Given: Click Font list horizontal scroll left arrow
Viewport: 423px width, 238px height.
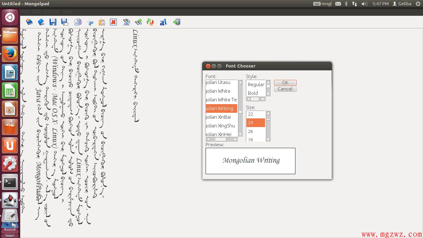Looking at the screenshot, I should pyautogui.click(x=208, y=139).
